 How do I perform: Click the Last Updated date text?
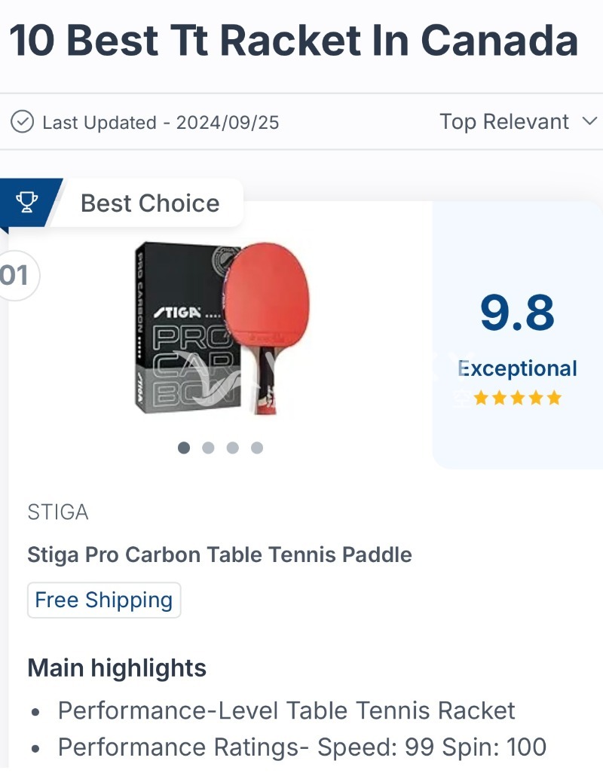click(161, 122)
